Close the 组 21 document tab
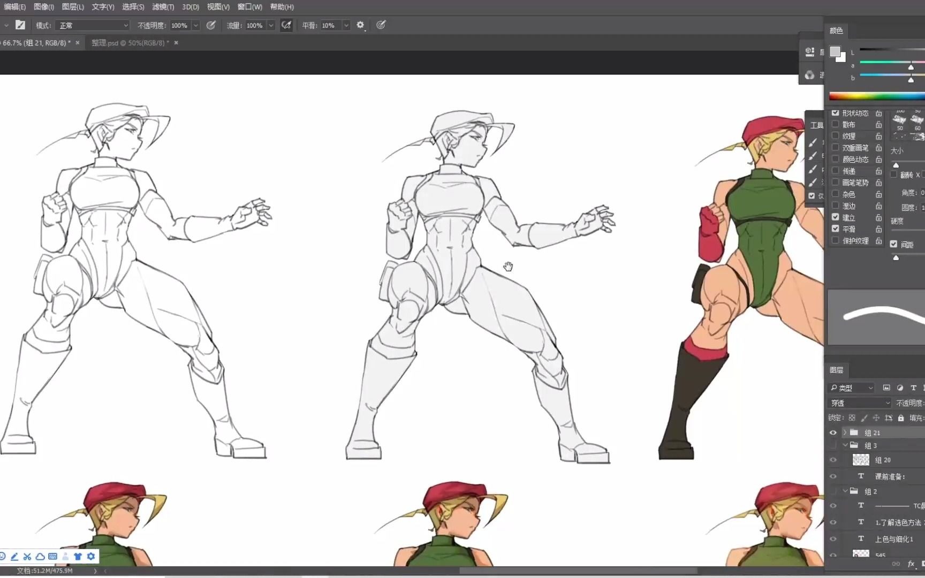 (x=78, y=43)
